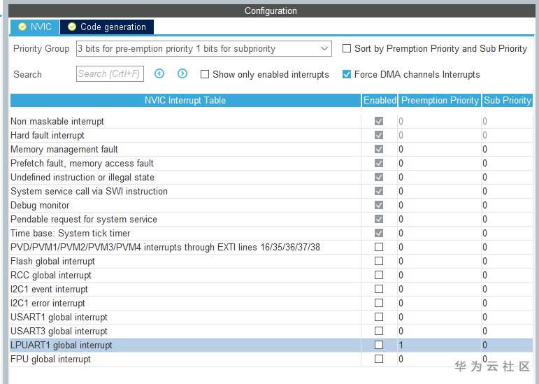Select the Memory management fault row
Image resolution: width=539 pixels, height=384 pixels.
point(271,149)
